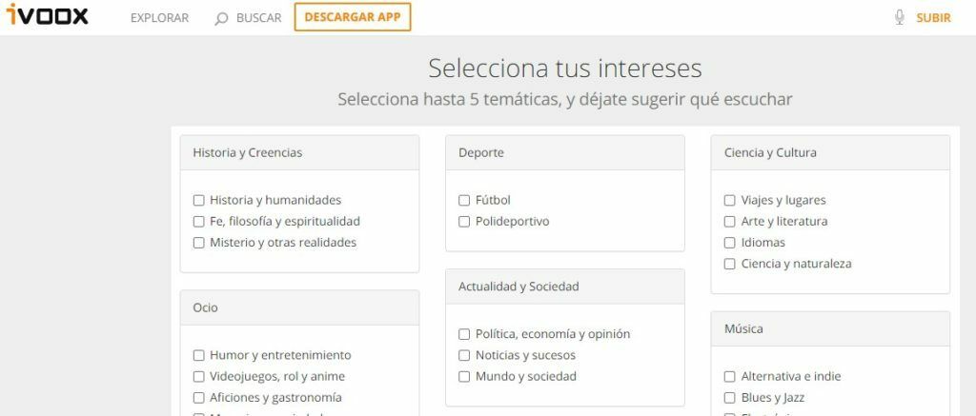Click the iVoox logo
The height and width of the screenshot is (416, 976).
tap(48, 14)
